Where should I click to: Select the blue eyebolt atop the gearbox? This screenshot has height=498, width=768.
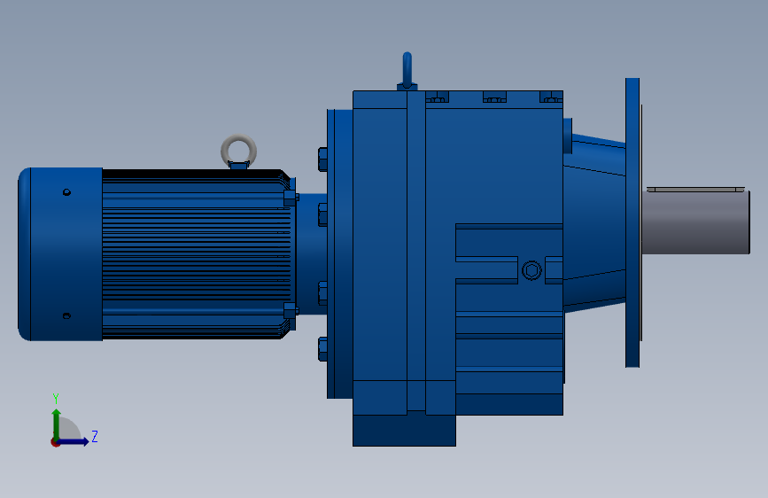click(407, 70)
